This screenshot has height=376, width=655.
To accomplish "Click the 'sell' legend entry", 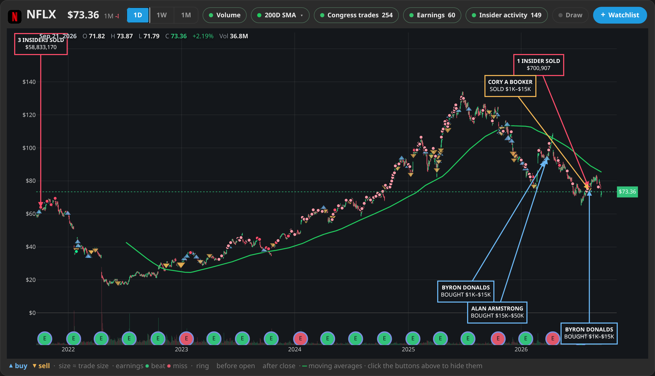I will pyautogui.click(x=41, y=366).
